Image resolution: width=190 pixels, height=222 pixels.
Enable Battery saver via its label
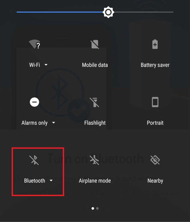point(155,65)
